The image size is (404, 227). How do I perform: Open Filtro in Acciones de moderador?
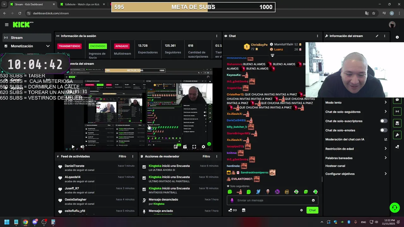pos(206,156)
